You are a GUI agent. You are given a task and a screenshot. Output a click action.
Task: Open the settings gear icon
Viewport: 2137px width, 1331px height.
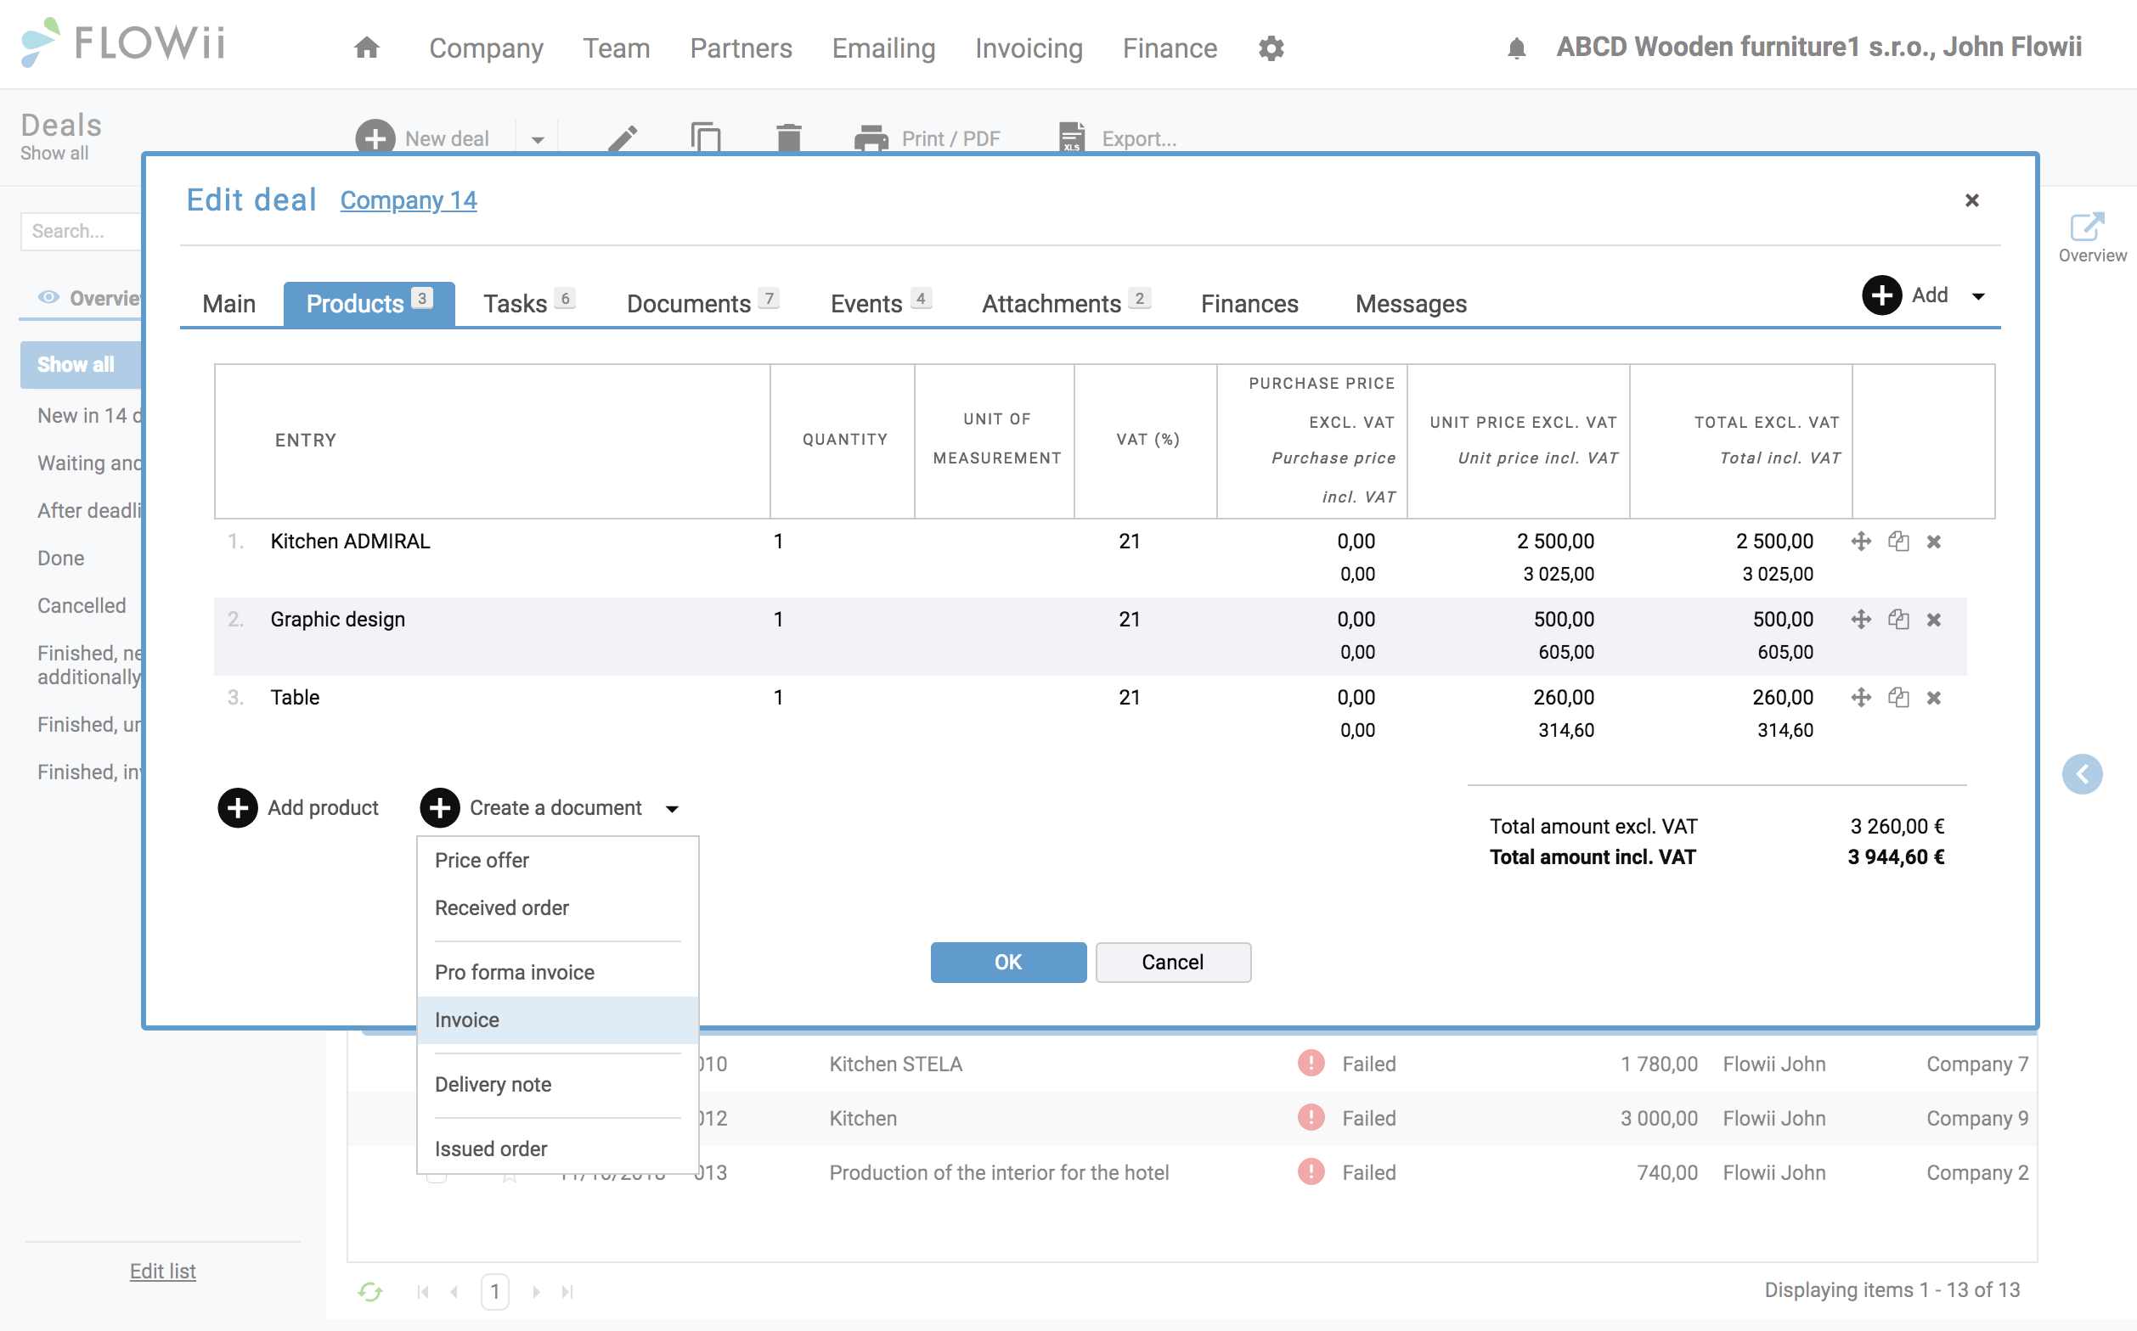click(1270, 48)
